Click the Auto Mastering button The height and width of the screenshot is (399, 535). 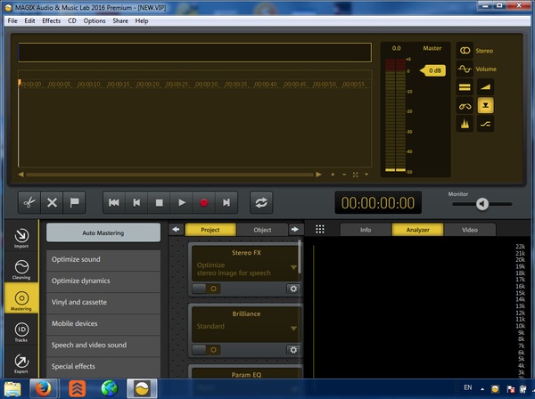[x=103, y=233]
